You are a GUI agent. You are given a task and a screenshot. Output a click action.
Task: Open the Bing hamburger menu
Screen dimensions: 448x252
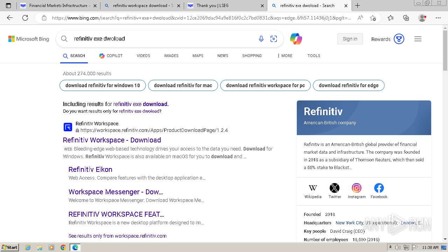pos(418,39)
